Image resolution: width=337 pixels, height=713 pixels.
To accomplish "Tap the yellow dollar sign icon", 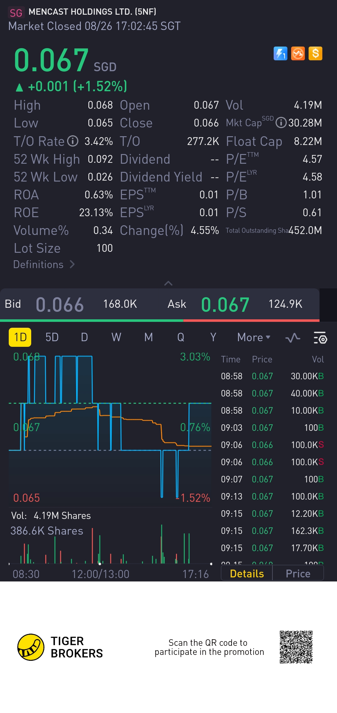I will [315, 53].
